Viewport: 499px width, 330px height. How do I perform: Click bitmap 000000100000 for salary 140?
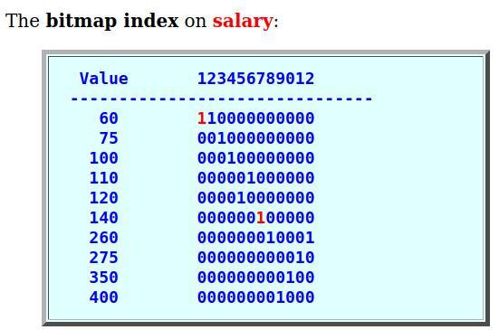[256, 218]
